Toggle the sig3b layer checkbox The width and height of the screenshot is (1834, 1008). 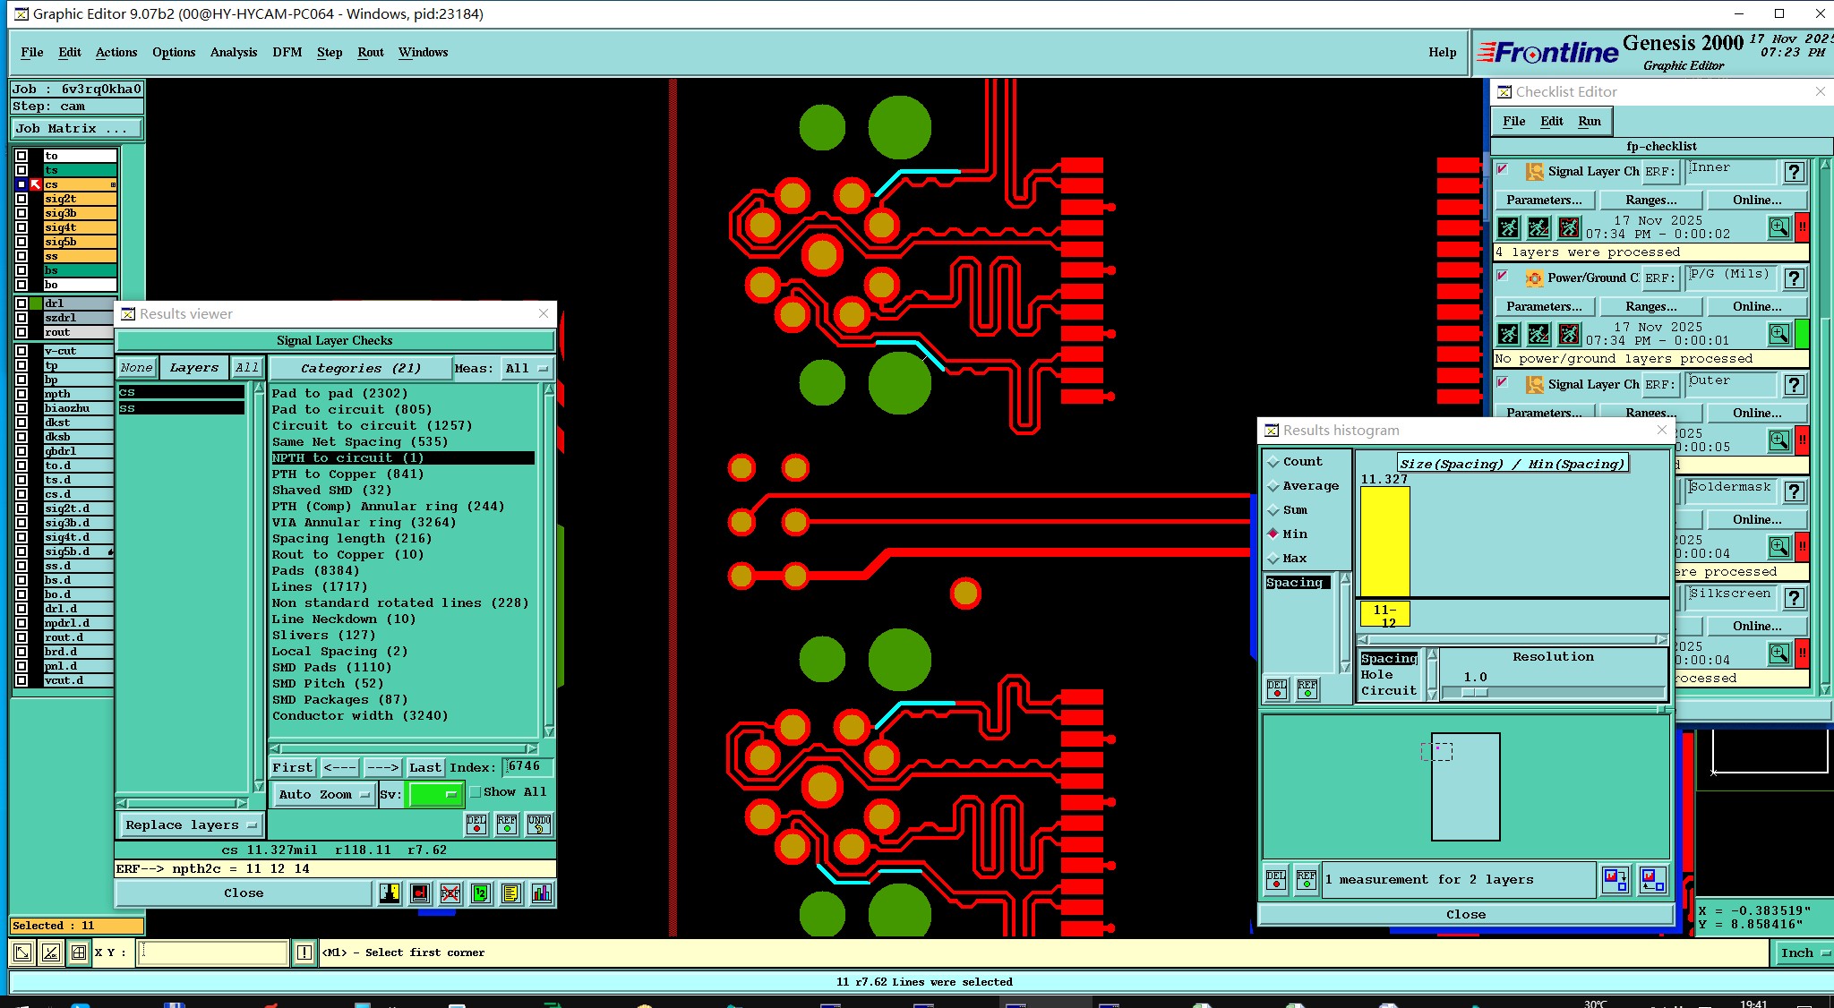[21, 213]
